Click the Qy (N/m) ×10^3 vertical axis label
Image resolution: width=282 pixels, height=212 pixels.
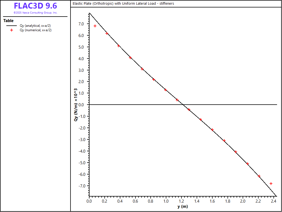(76, 105)
